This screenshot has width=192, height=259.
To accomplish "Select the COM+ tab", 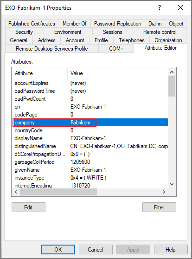I will tap(116, 49).
